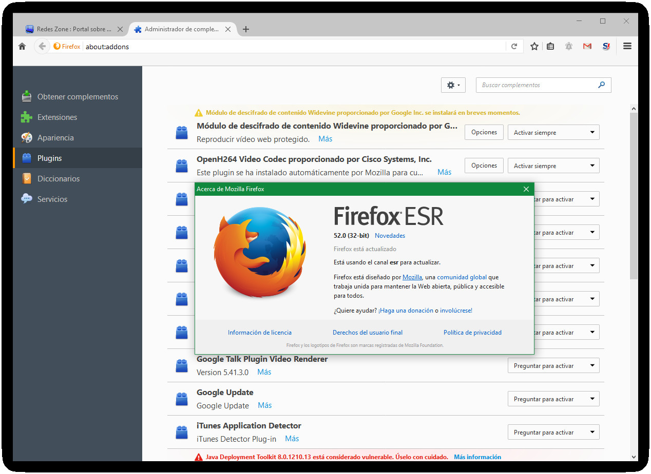Click the Home icon in toolbar
Screen dimensions: 651x474
coord(22,46)
